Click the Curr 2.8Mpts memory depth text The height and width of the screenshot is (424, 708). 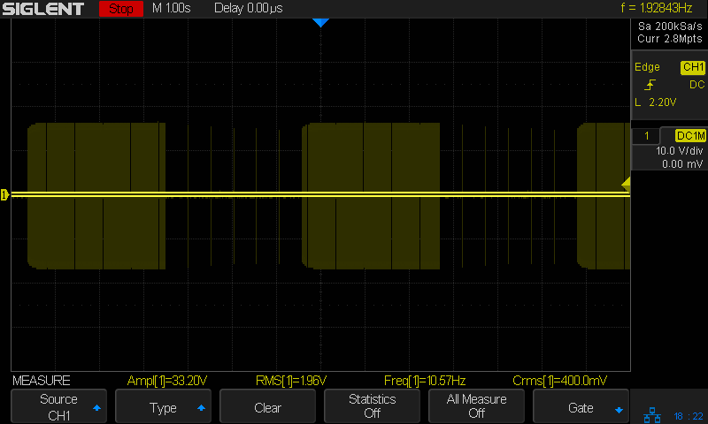[670, 39]
